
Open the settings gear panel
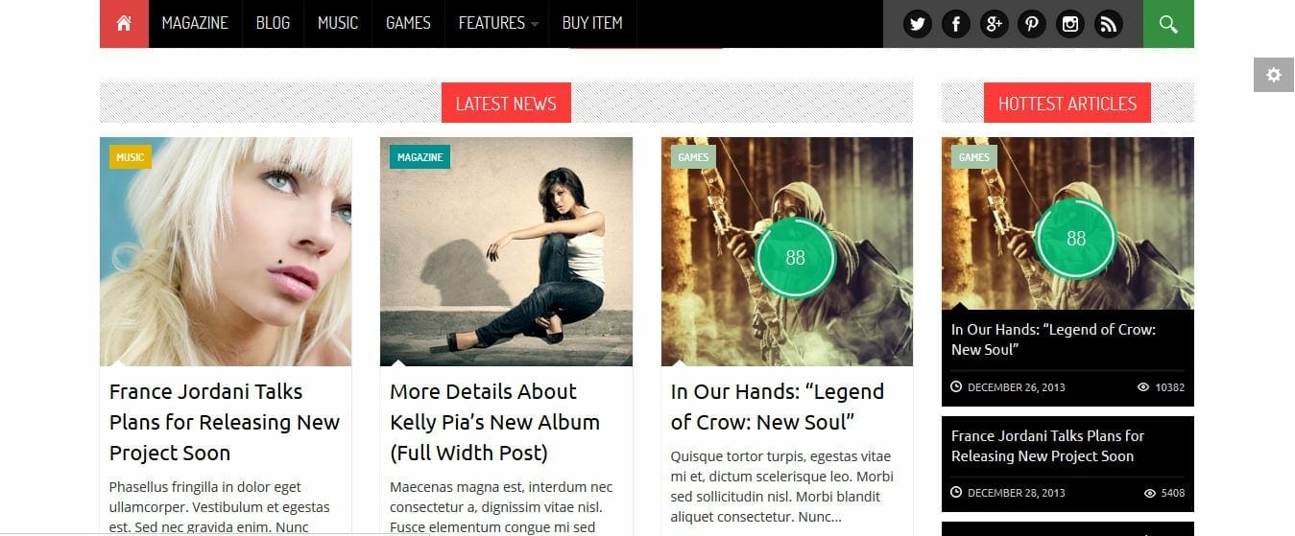tap(1274, 75)
